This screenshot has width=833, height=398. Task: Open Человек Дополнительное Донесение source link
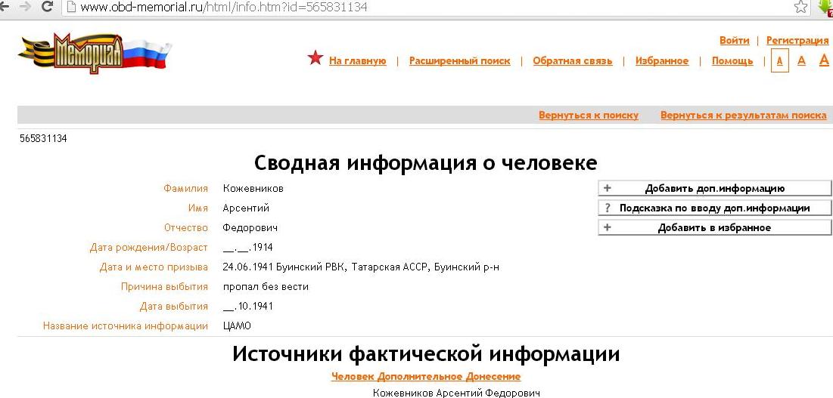425,376
